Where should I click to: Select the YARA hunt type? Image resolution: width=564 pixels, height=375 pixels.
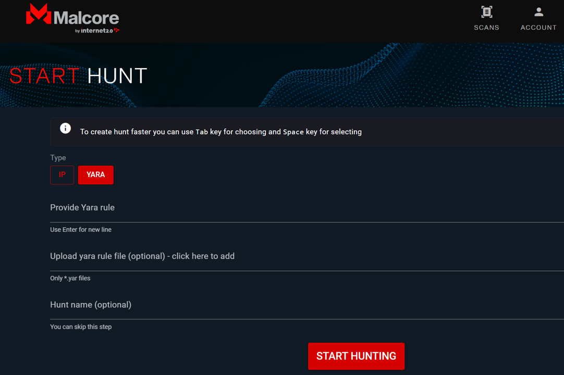96,174
